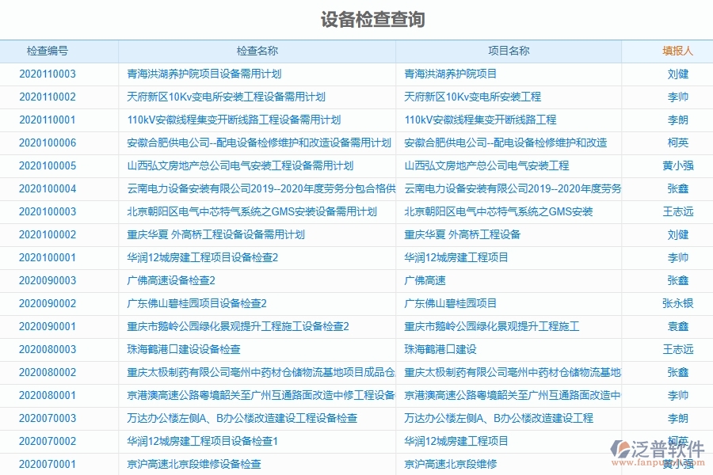This screenshot has height=475, width=713.
Task: Open 110kV安徽线程集变开断线路工程设备需用计划
Action: point(237,120)
